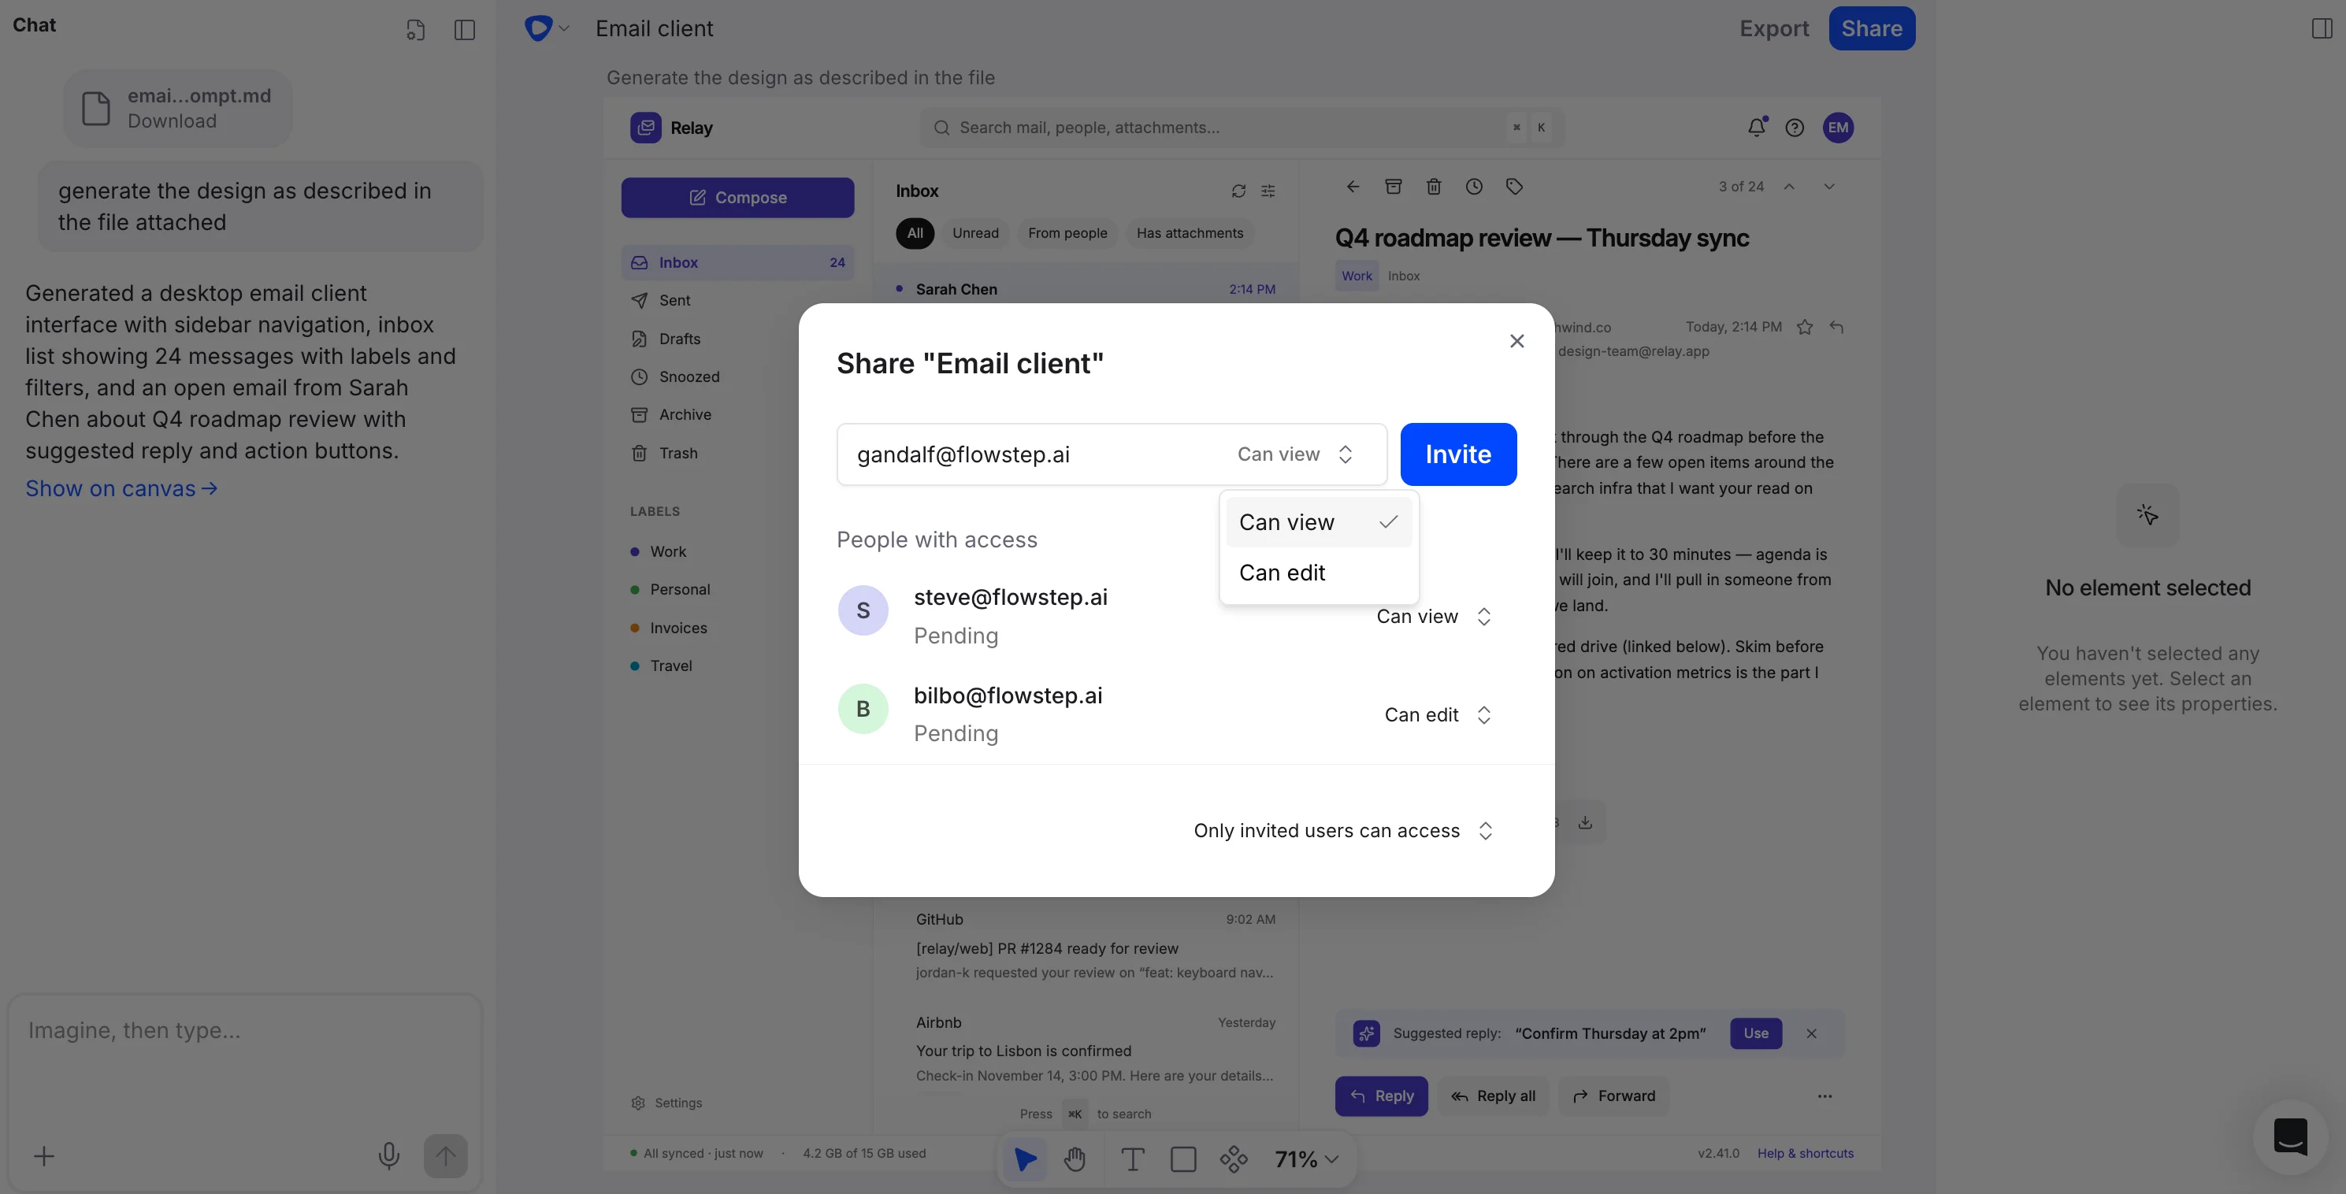This screenshot has width=2346, height=1194.
Task: Select the All filter tab
Action: [915, 233]
